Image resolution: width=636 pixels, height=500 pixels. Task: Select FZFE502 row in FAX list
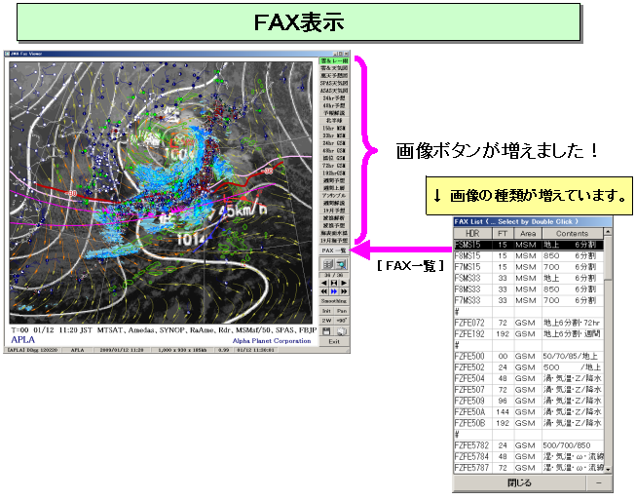point(471,366)
